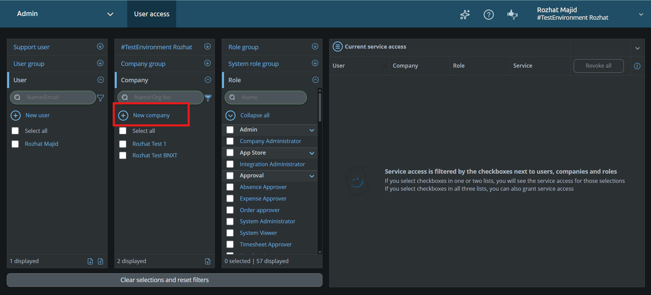The width and height of the screenshot is (651, 295).
Task: Click the role list scroll down arrow
Action: click(x=320, y=252)
